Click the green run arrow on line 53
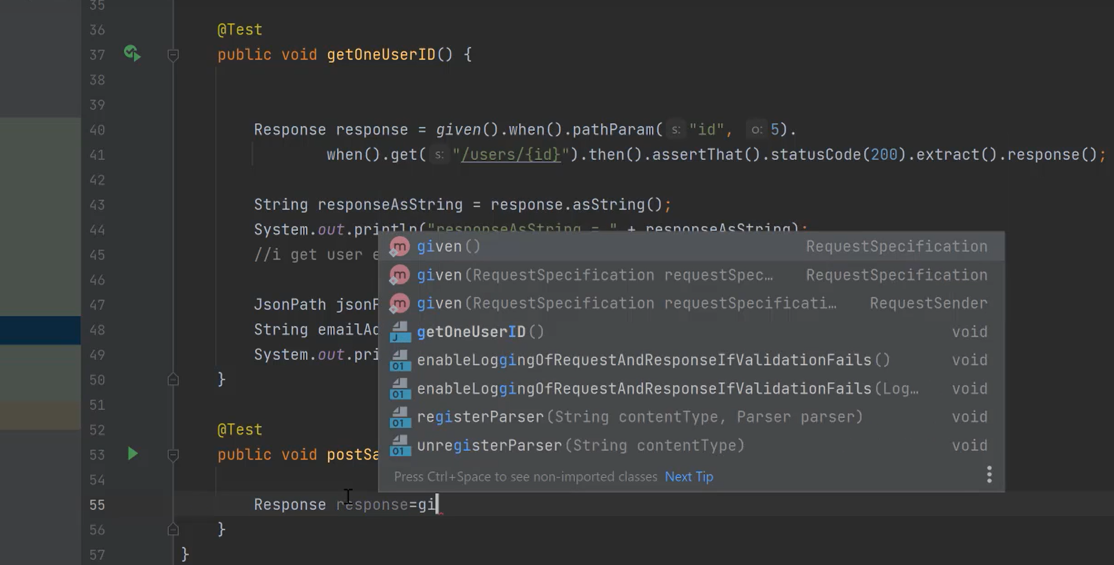Image resolution: width=1114 pixels, height=565 pixels. click(132, 454)
